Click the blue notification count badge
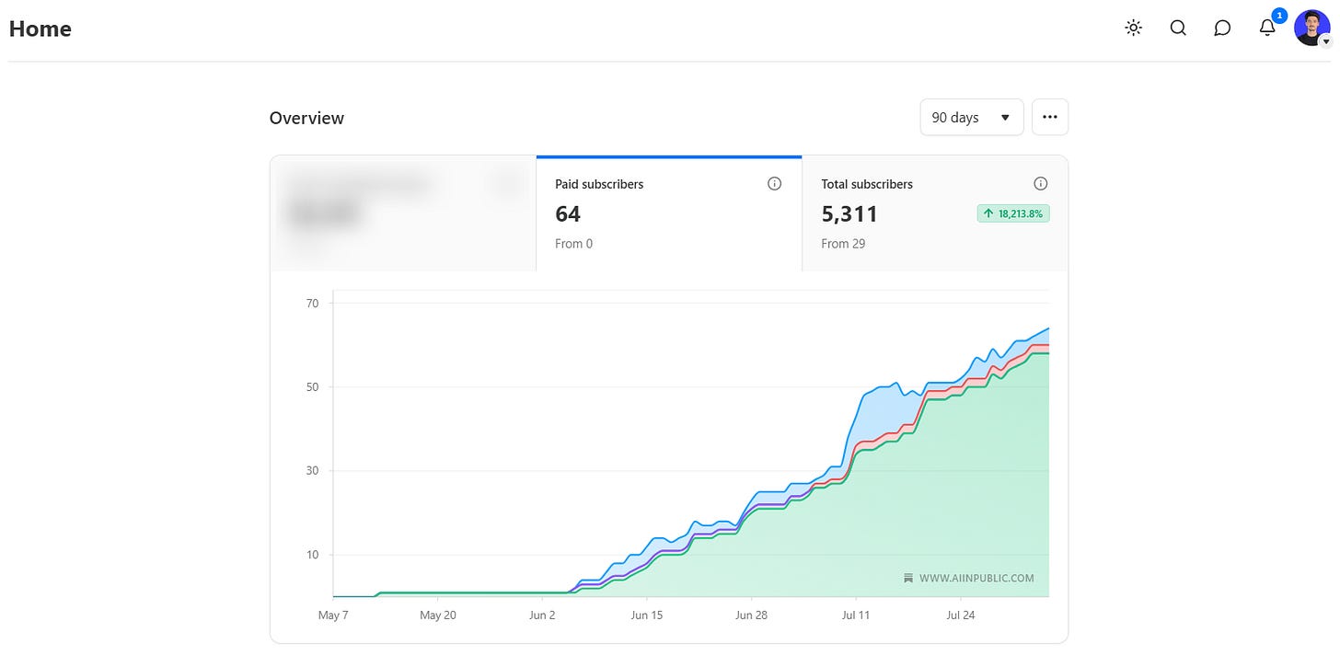This screenshot has width=1340, height=667. (1279, 16)
